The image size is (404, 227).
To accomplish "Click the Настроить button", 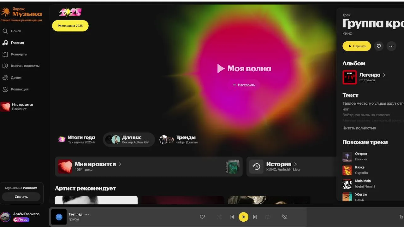I will point(244,85).
